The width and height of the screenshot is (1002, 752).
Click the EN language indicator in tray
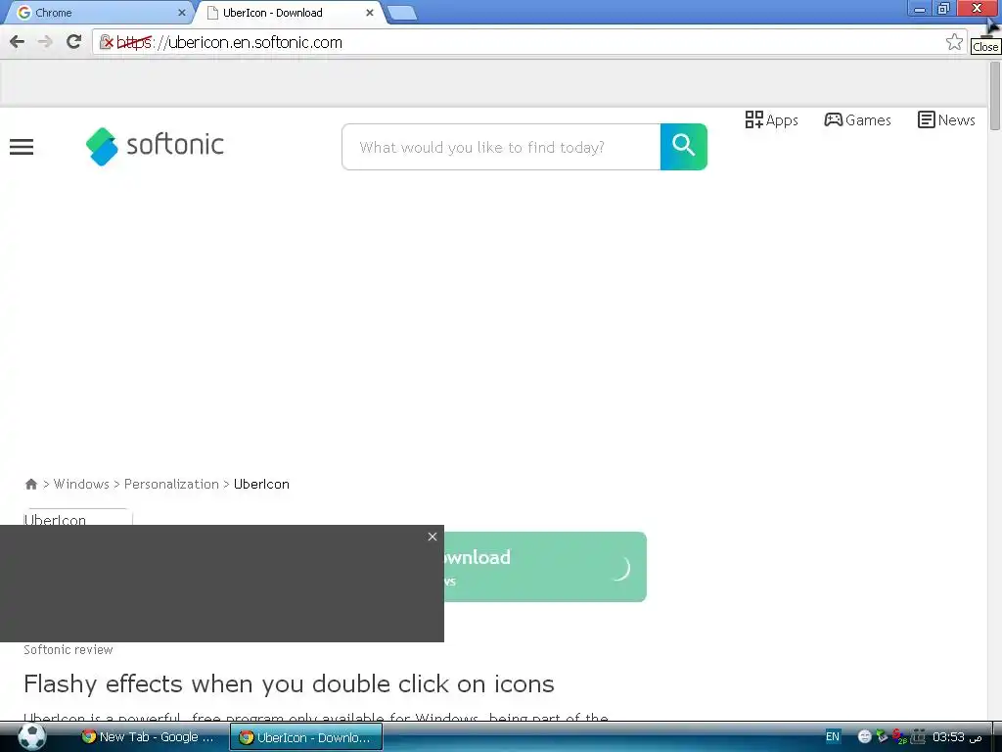click(x=833, y=736)
